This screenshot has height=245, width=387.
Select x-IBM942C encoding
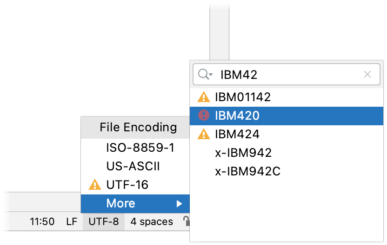coord(247,171)
